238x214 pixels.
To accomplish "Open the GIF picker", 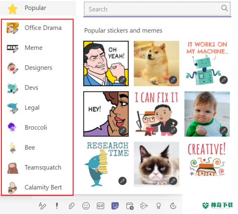I will [x=100, y=206].
